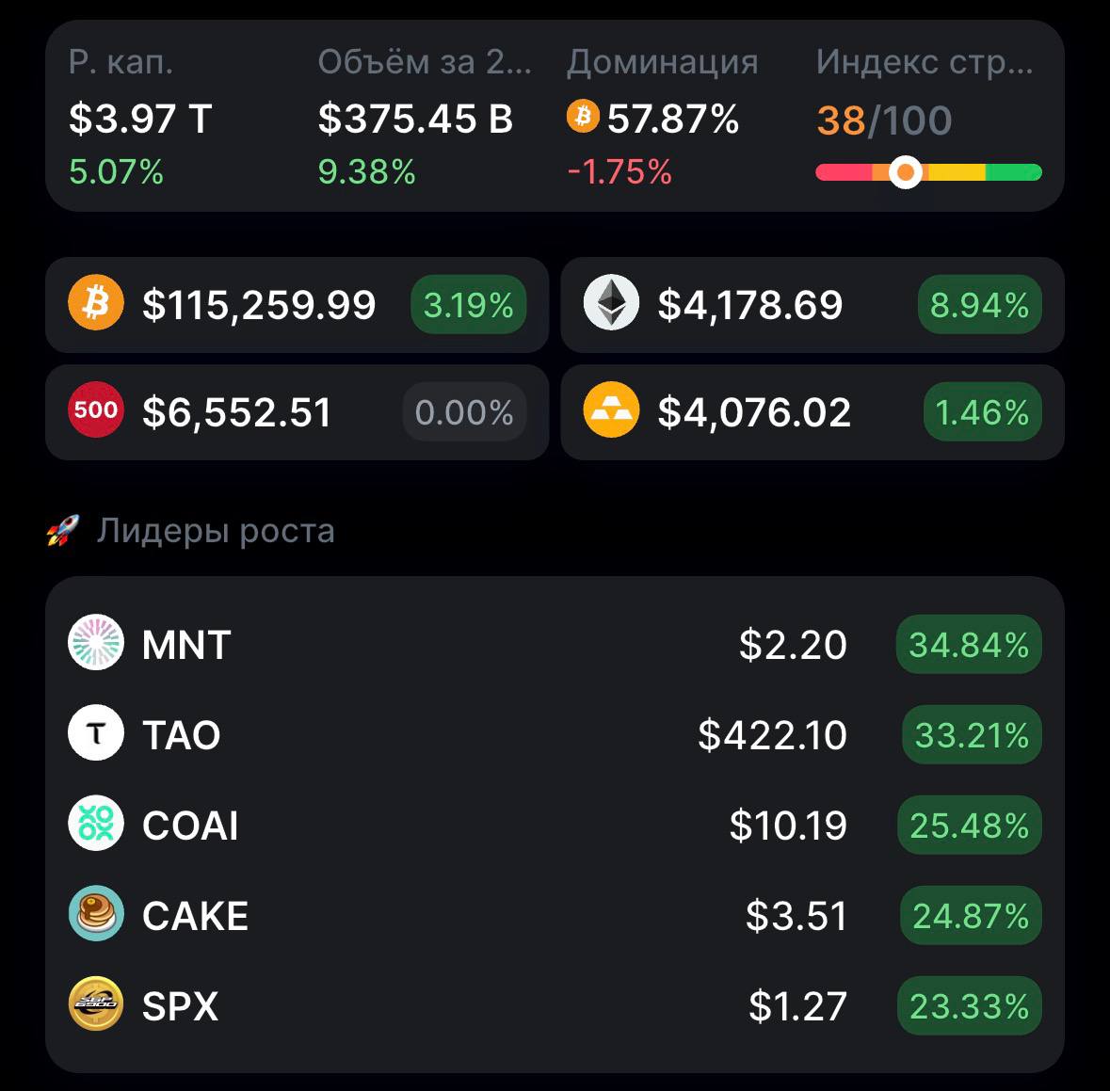Open the $6,552.51 index price
The image size is (1110, 1091).
click(x=236, y=412)
